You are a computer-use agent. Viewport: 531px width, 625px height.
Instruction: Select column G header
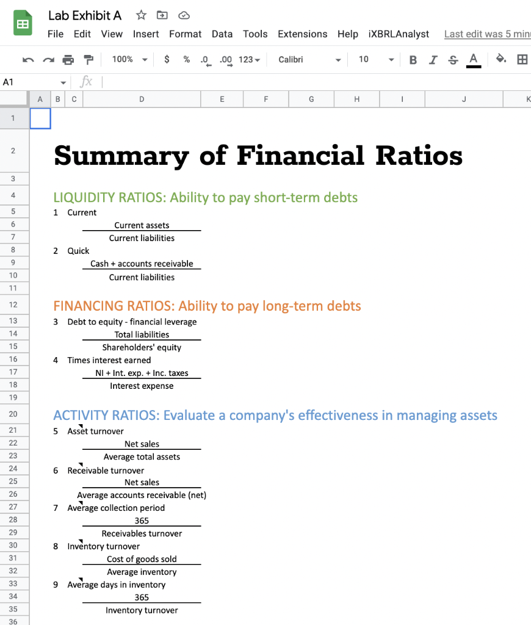tap(311, 99)
